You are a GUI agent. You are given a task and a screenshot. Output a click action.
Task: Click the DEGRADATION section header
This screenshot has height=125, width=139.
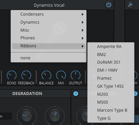27,94
